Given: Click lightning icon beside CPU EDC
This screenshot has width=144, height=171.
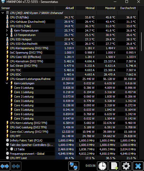Looking at the screenshot, I should point(7,75).
